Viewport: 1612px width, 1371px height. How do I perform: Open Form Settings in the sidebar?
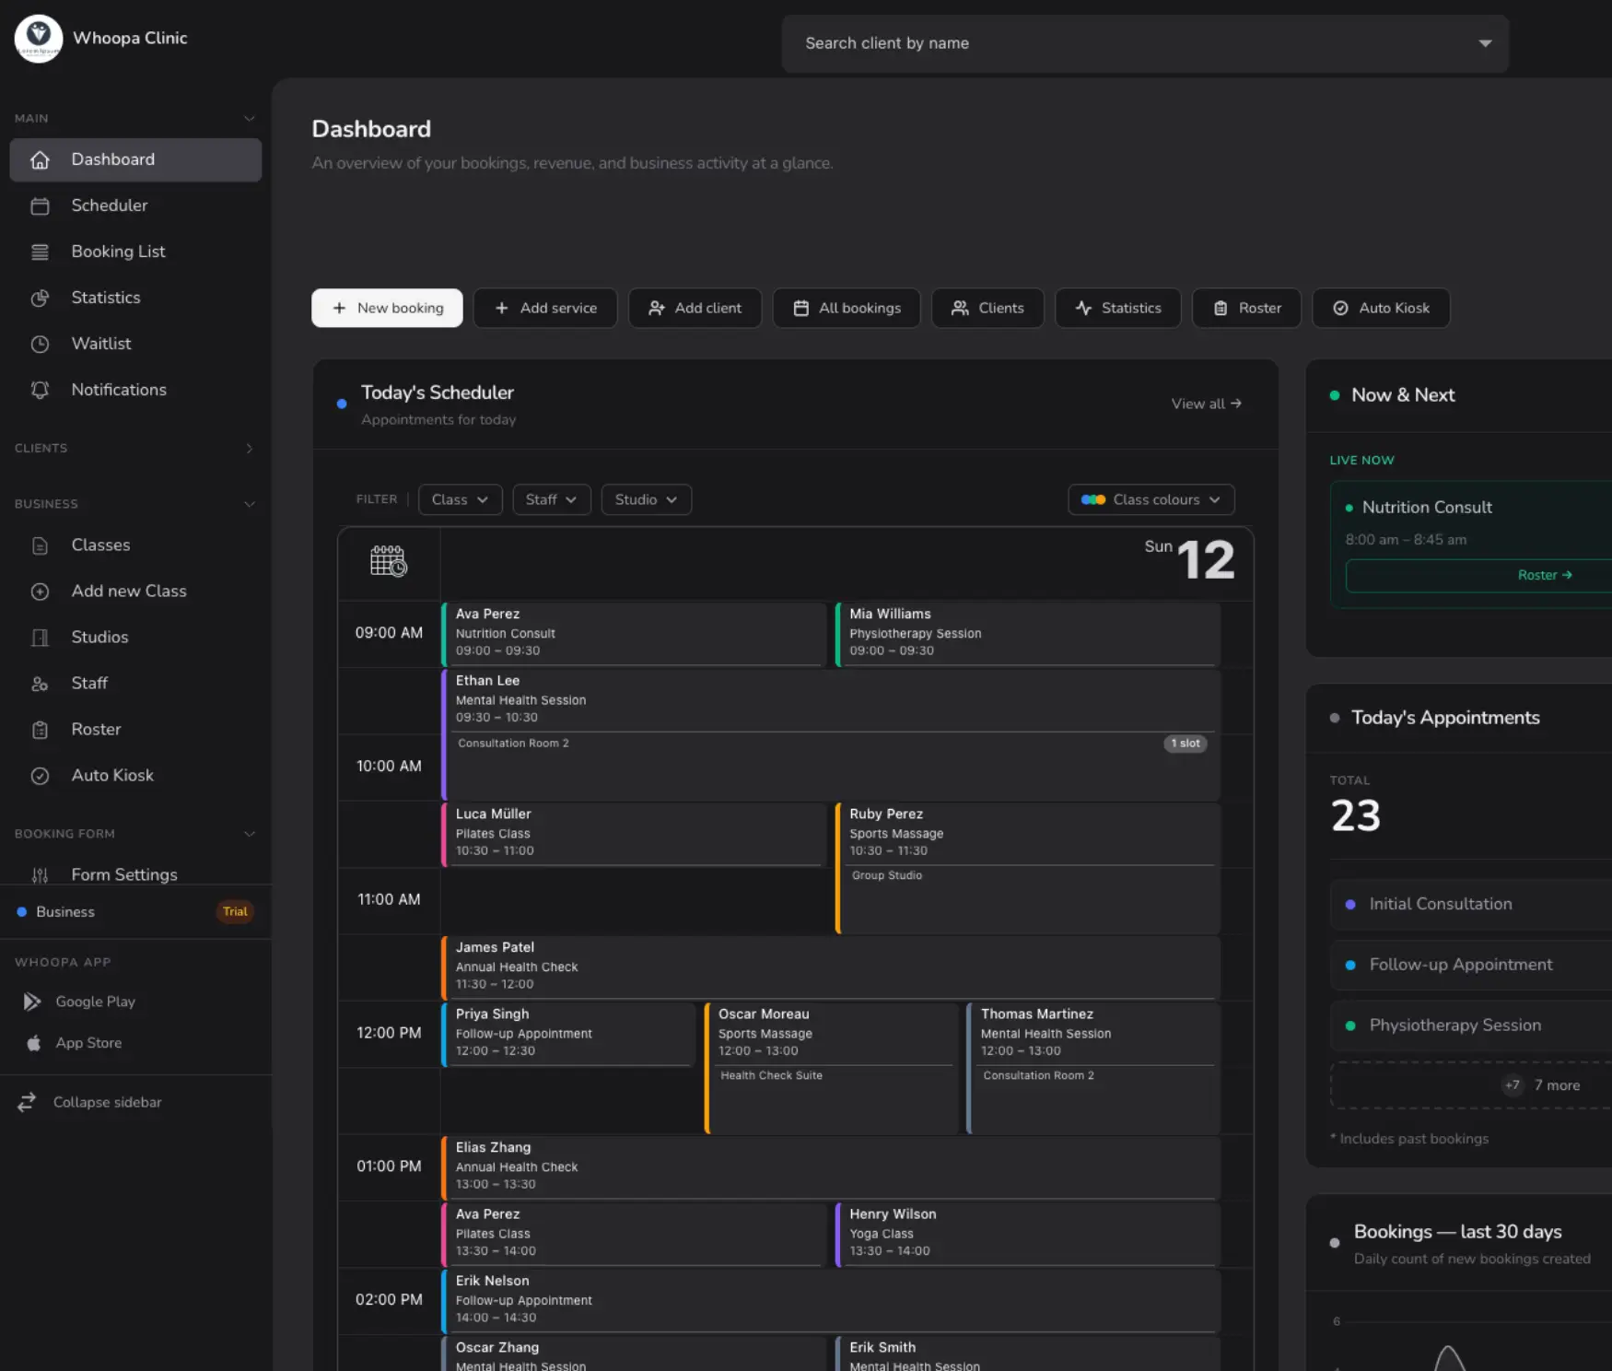[x=135, y=874]
